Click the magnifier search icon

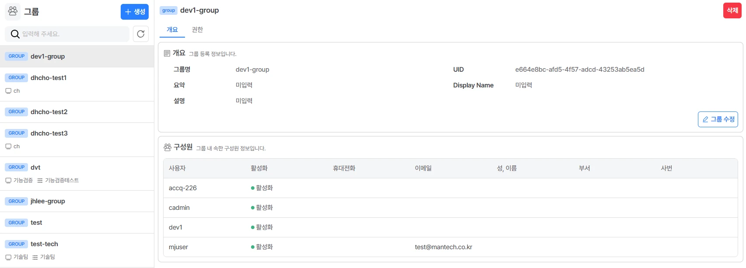(15, 34)
